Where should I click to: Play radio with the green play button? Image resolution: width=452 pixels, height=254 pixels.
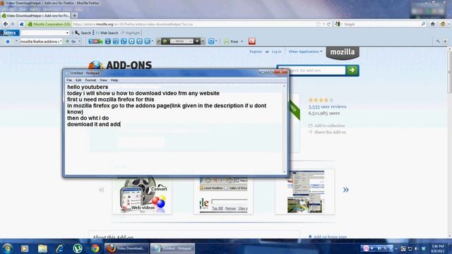pos(165,42)
